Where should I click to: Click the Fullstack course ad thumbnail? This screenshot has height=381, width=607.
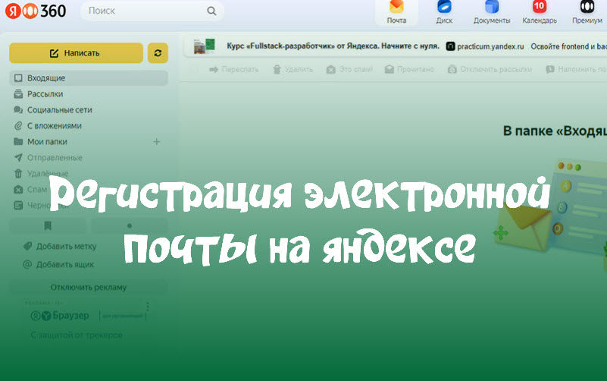[205, 46]
